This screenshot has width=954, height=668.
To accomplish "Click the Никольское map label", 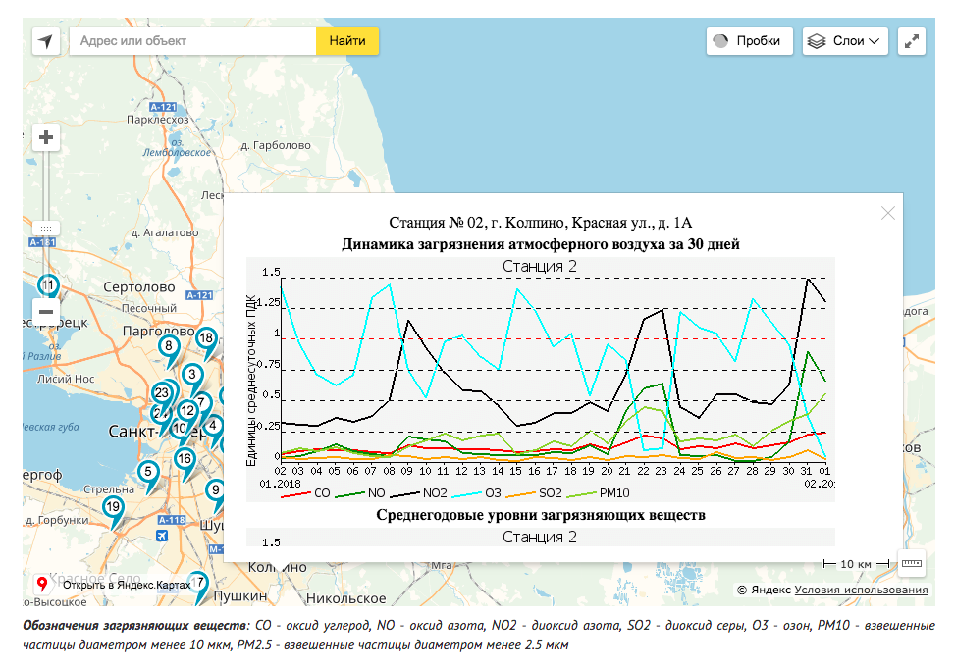I will pos(345,598).
